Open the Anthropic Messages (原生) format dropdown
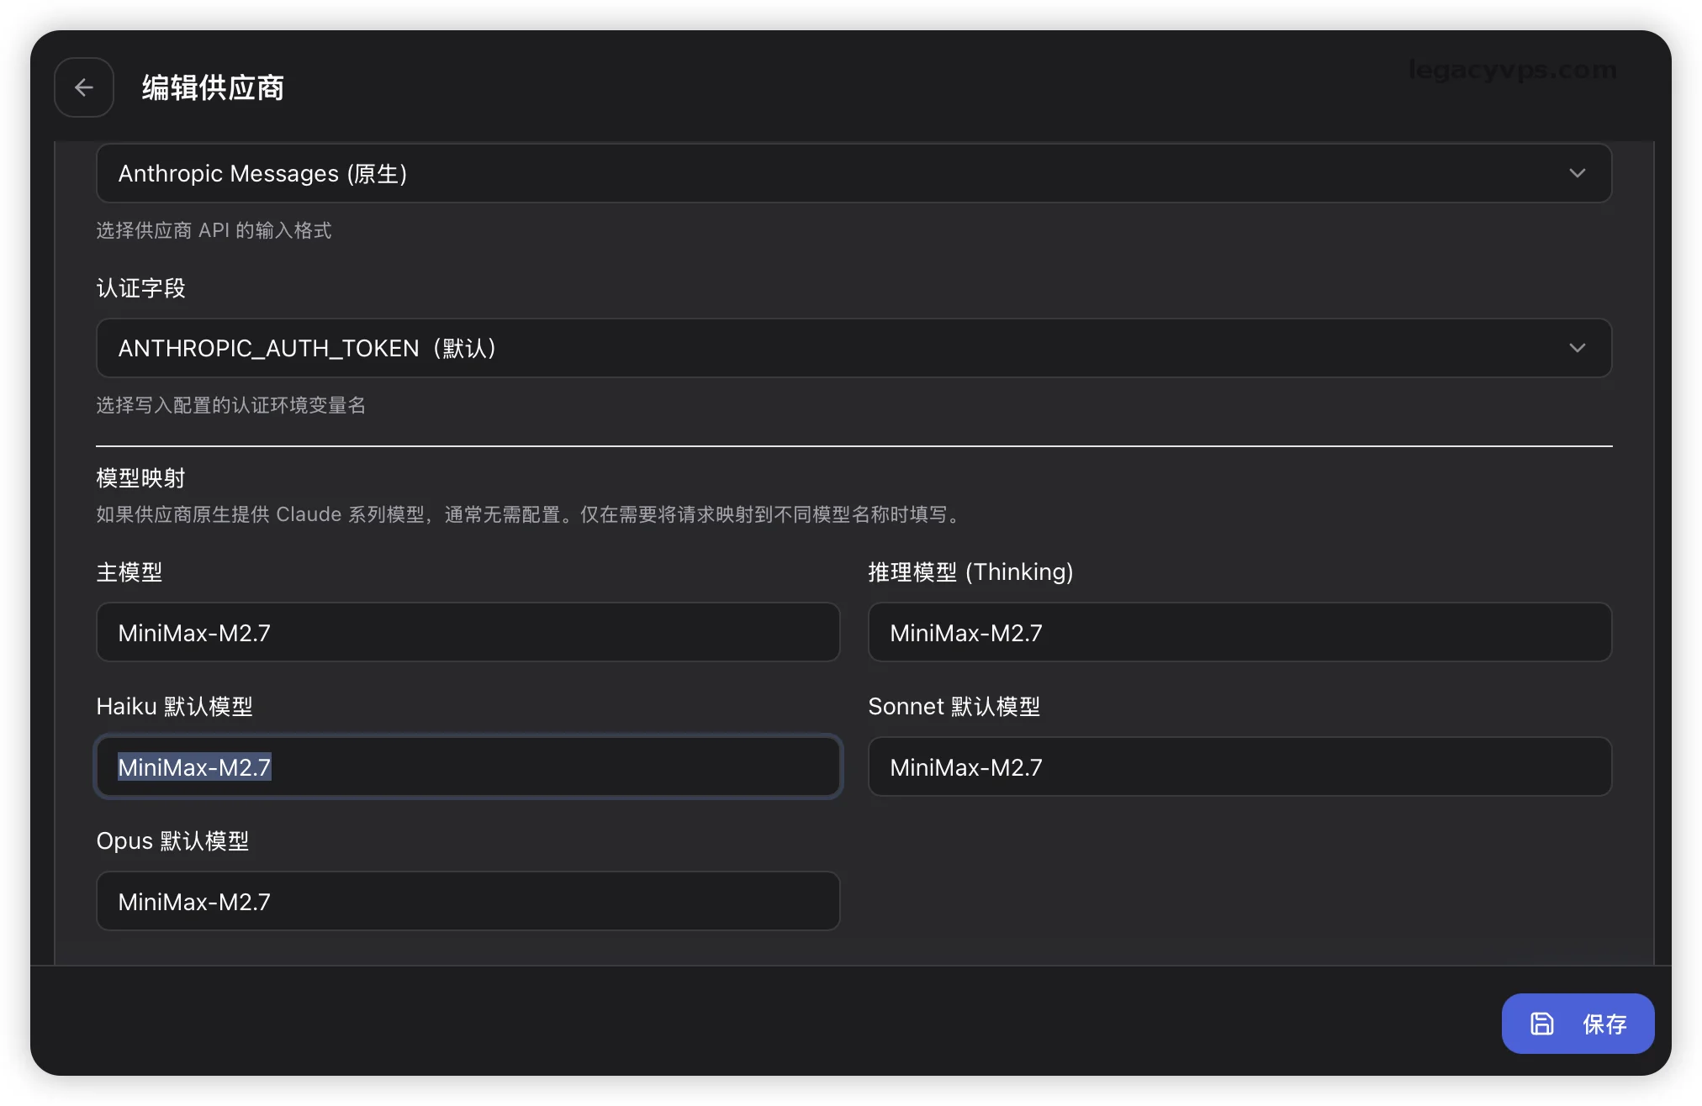This screenshot has height=1106, width=1702. pyautogui.click(x=853, y=173)
